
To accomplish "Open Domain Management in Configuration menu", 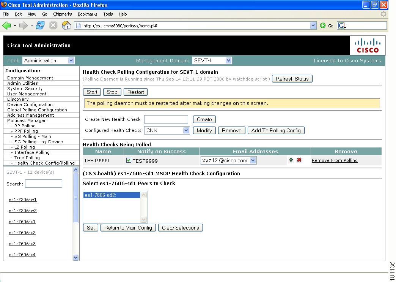I will coord(30,78).
